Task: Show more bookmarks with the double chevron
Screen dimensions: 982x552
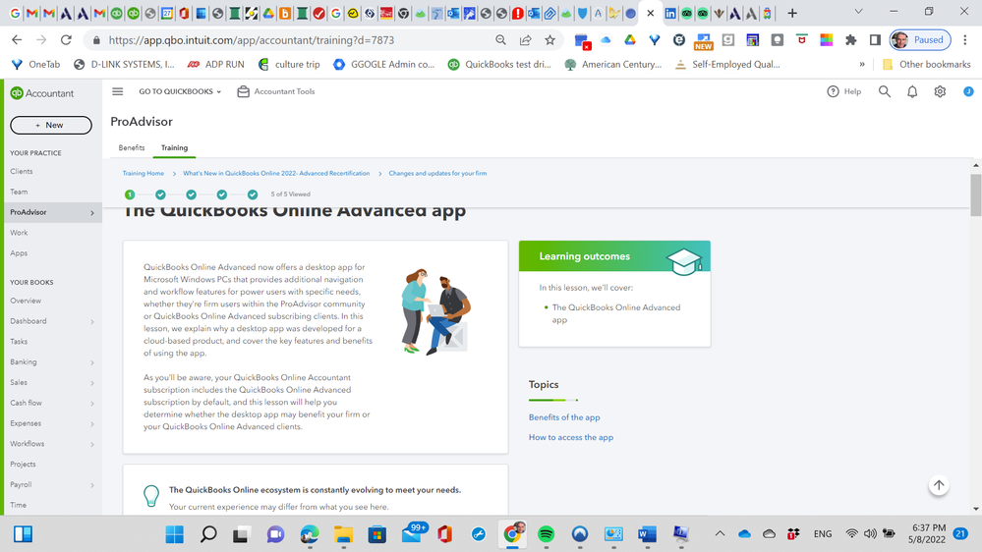Action: pyautogui.click(x=862, y=64)
